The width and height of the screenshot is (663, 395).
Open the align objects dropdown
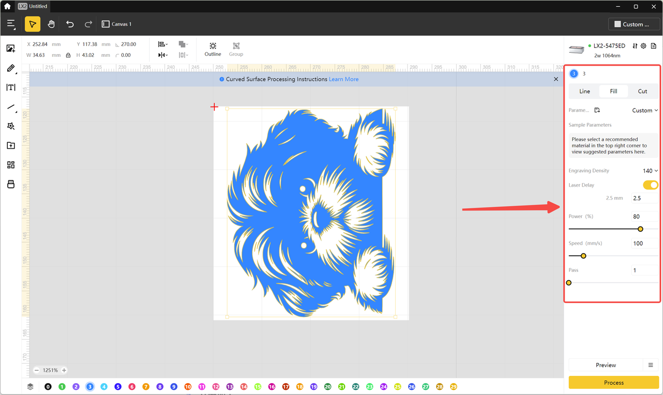pyautogui.click(x=163, y=44)
